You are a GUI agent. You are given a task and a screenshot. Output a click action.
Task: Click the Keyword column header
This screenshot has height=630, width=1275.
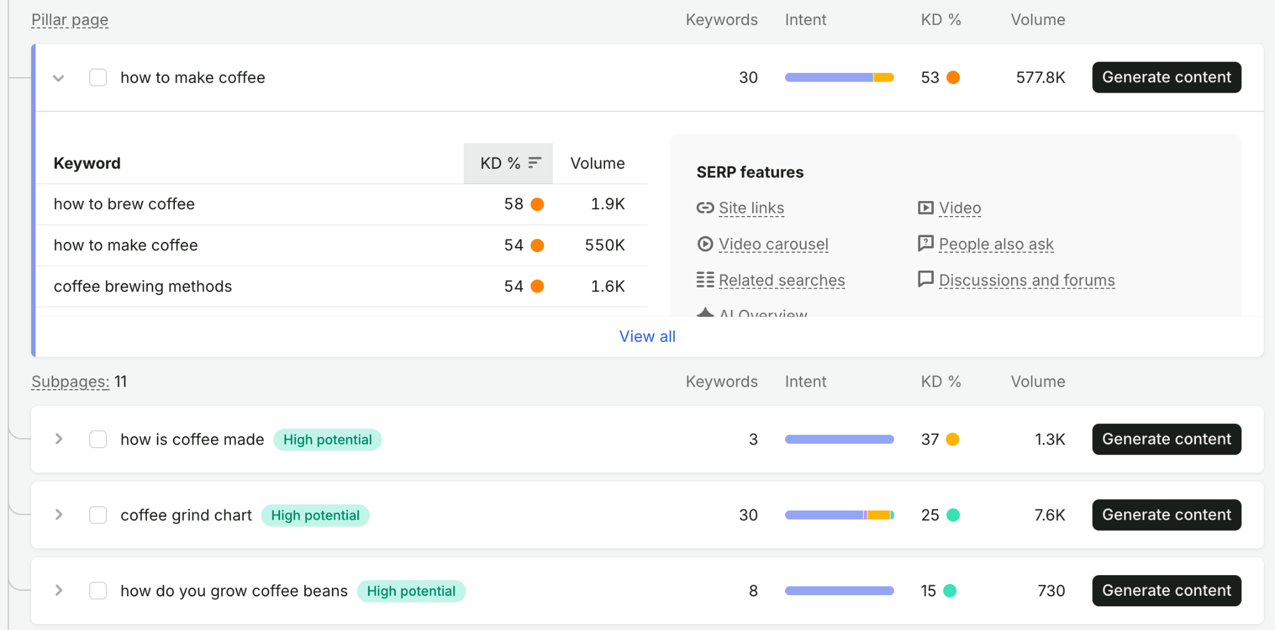pyautogui.click(x=87, y=163)
